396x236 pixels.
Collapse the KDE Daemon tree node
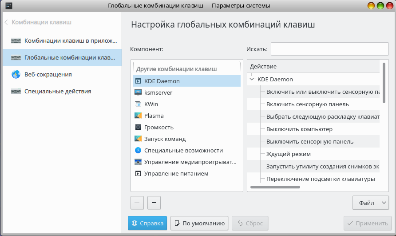pos(252,79)
